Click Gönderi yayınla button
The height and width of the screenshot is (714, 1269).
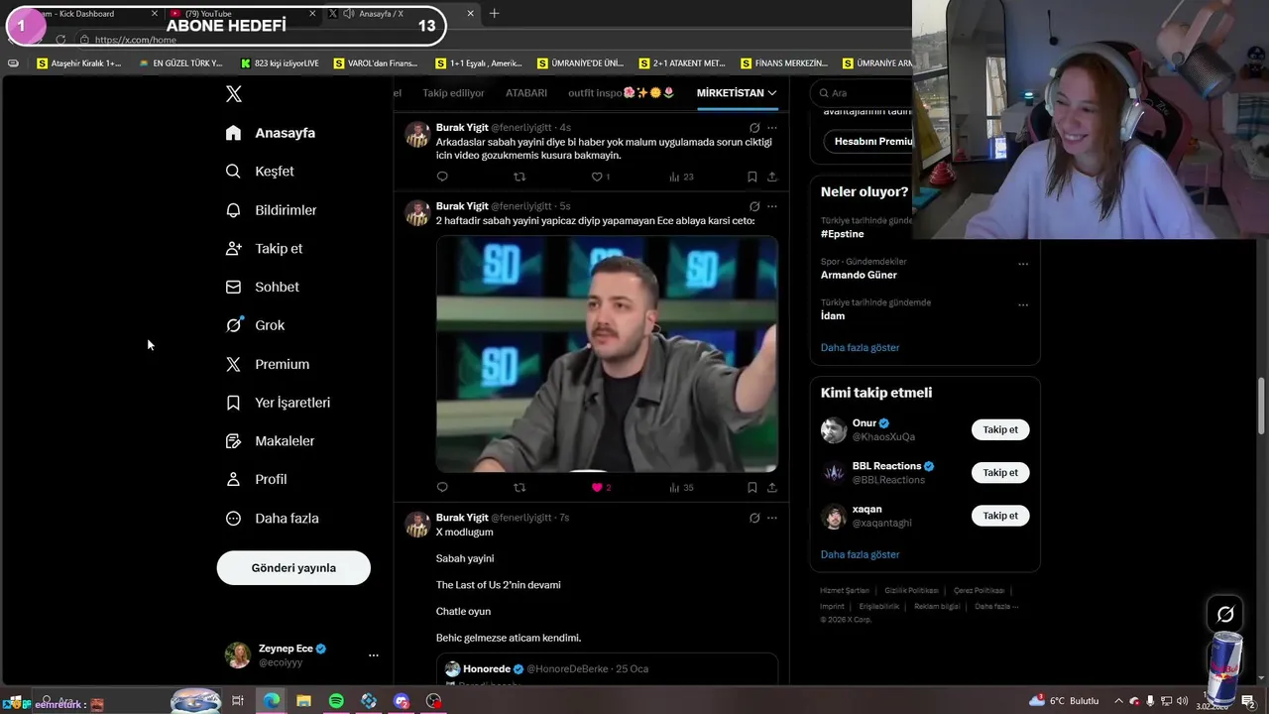coord(293,568)
